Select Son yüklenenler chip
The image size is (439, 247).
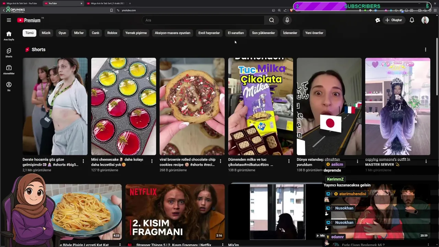[263, 33]
